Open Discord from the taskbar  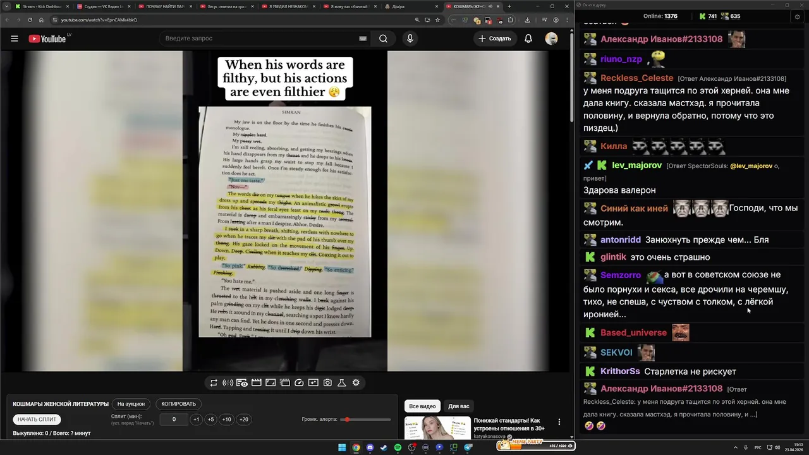pyautogui.click(x=370, y=447)
